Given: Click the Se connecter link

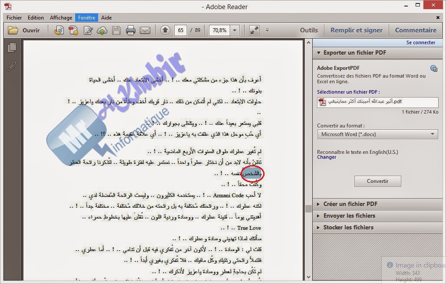Looking at the screenshot, I should (x=421, y=42).
